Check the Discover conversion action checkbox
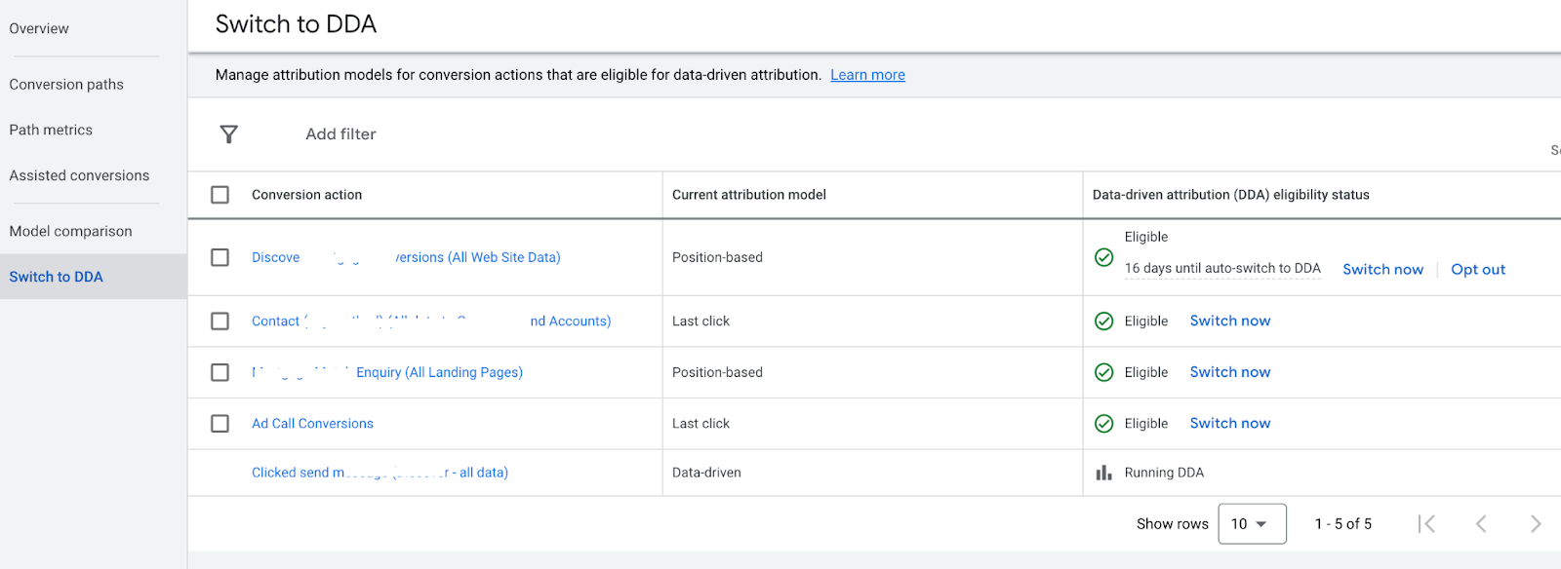This screenshot has height=569, width=1561. pyautogui.click(x=220, y=257)
